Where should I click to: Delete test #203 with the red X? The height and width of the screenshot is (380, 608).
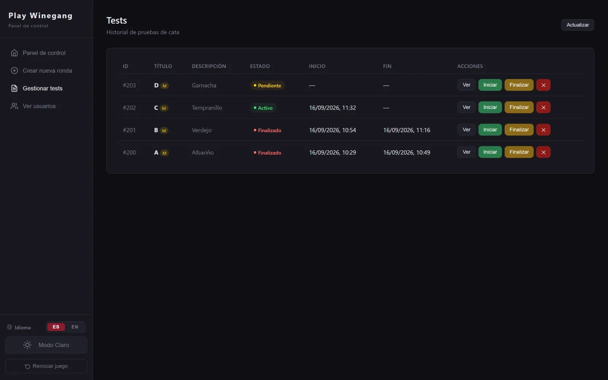(x=543, y=85)
